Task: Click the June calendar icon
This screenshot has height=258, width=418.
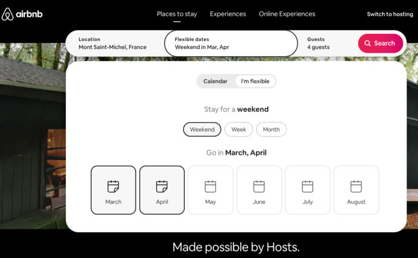Action: pyautogui.click(x=259, y=186)
